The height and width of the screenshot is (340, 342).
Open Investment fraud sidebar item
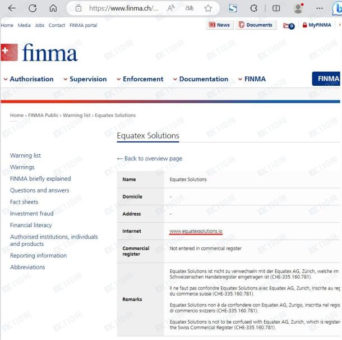click(31, 213)
